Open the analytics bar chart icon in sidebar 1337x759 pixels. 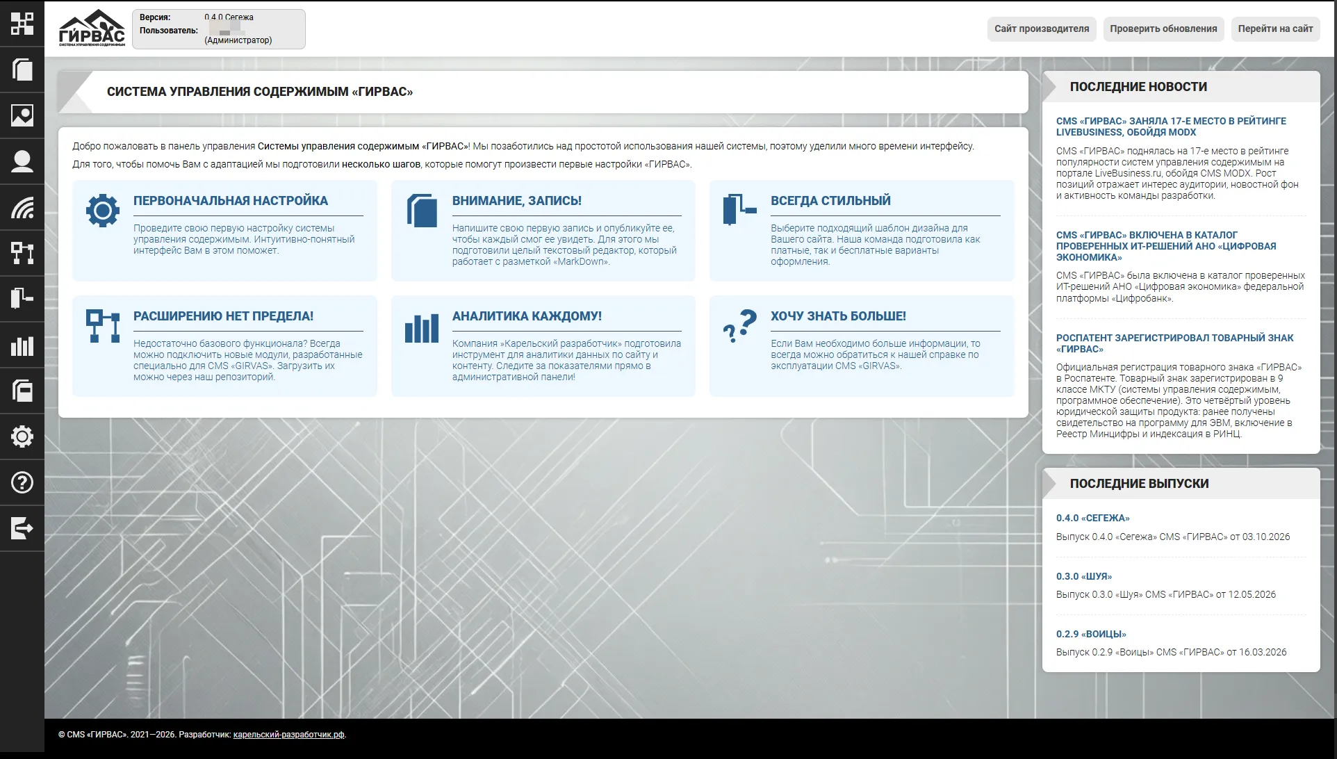(x=22, y=345)
